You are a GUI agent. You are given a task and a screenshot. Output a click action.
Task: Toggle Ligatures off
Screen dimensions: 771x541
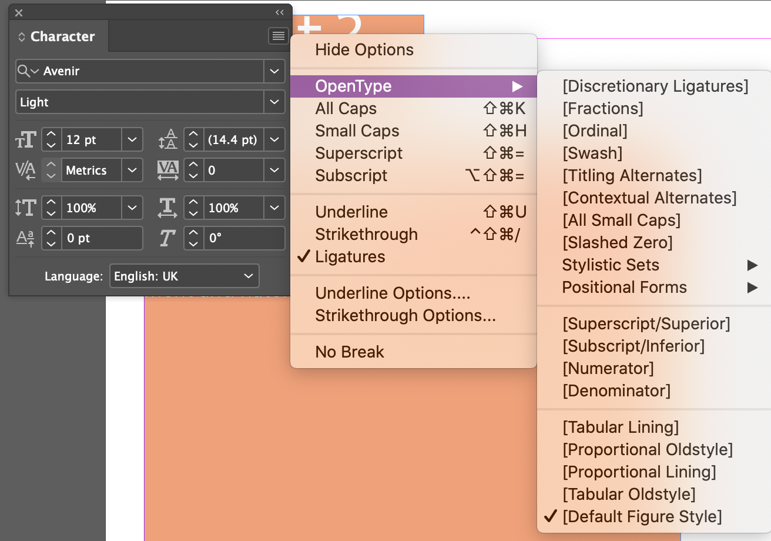click(351, 256)
